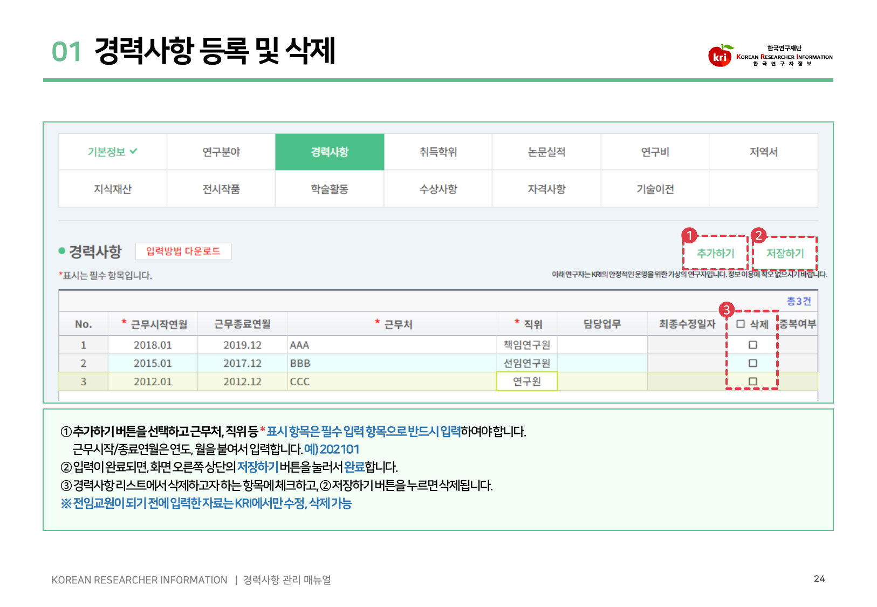Click the start date 2015.01 cell
The width and height of the screenshot is (877, 607).
153,363
